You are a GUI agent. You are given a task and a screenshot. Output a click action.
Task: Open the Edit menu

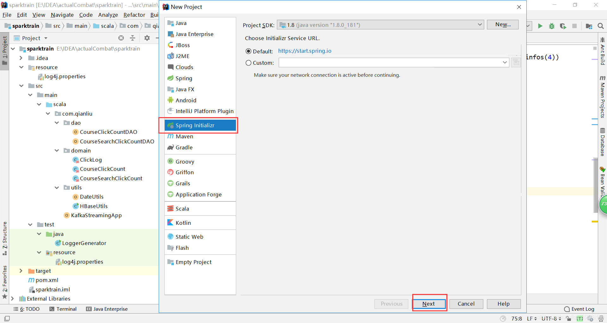tap(22, 15)
